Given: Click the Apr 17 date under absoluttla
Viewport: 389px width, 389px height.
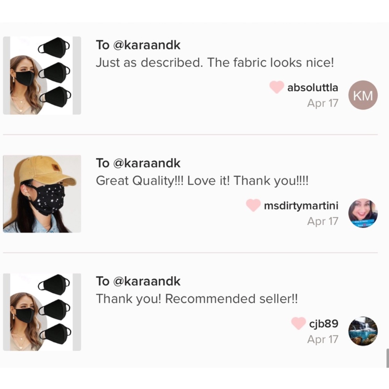Looking at the screenshot, I should (322, 103).
